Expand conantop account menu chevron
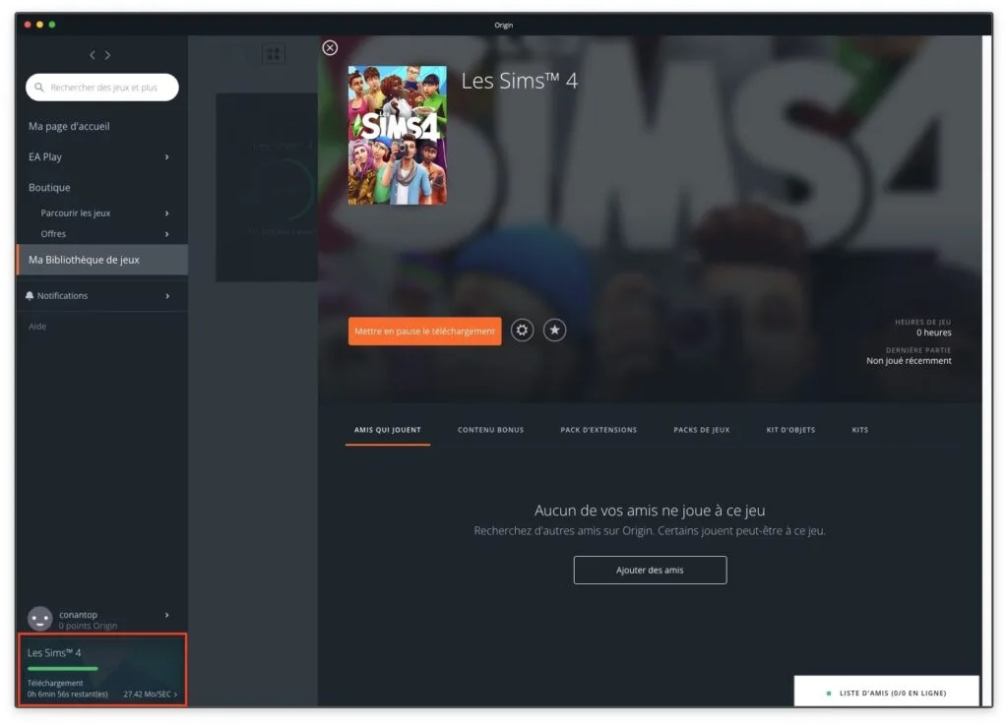 (x=167, y=615)
